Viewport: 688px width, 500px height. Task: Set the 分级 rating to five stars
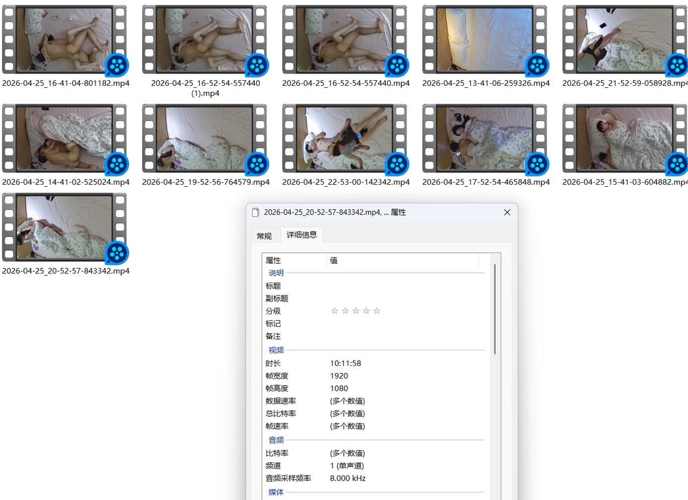[377, 311]
